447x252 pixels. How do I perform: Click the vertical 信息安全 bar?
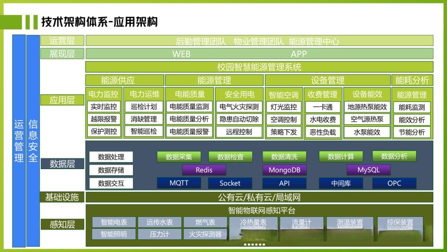click(33, 141)
